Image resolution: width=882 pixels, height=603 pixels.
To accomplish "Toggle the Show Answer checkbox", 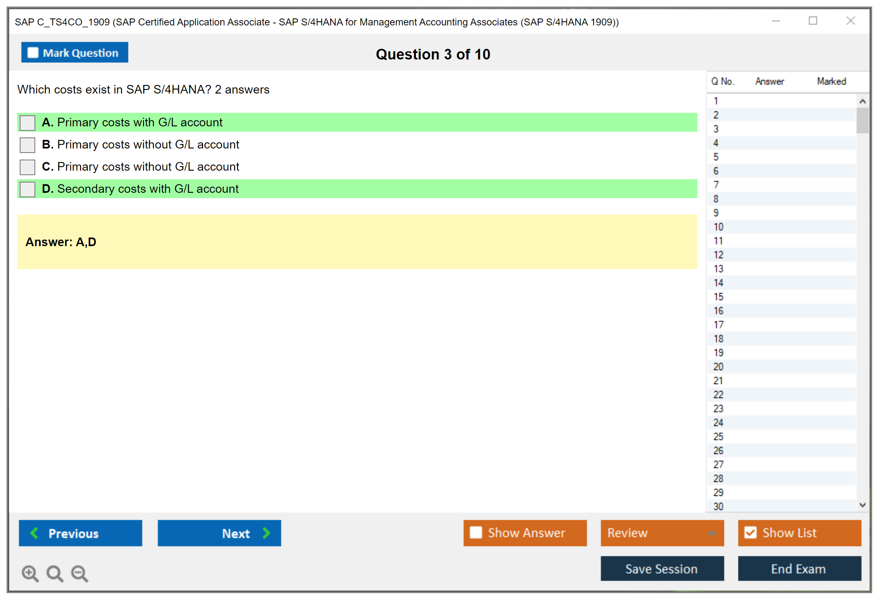I will pyautogui.click(x=476, y=532).
